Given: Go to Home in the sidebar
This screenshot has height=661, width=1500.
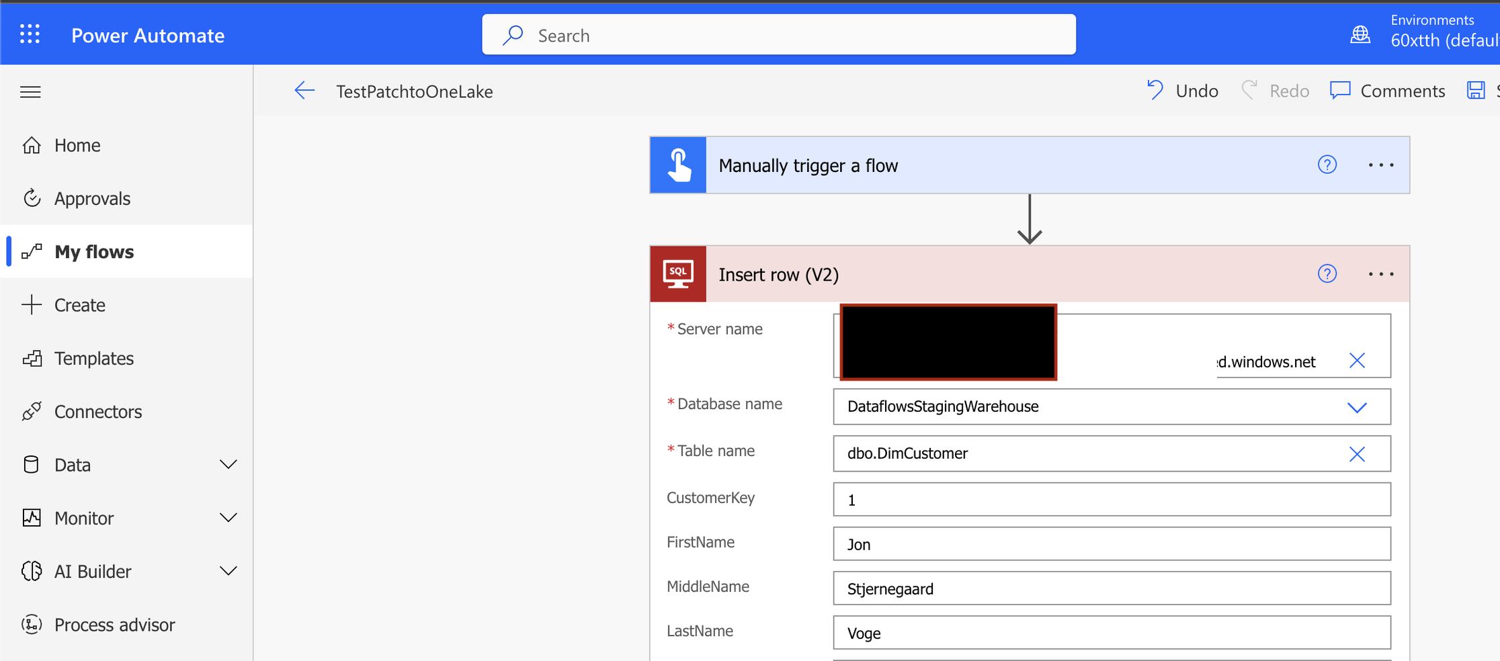Looking at the screenshot, I should (x=77, y=145).
